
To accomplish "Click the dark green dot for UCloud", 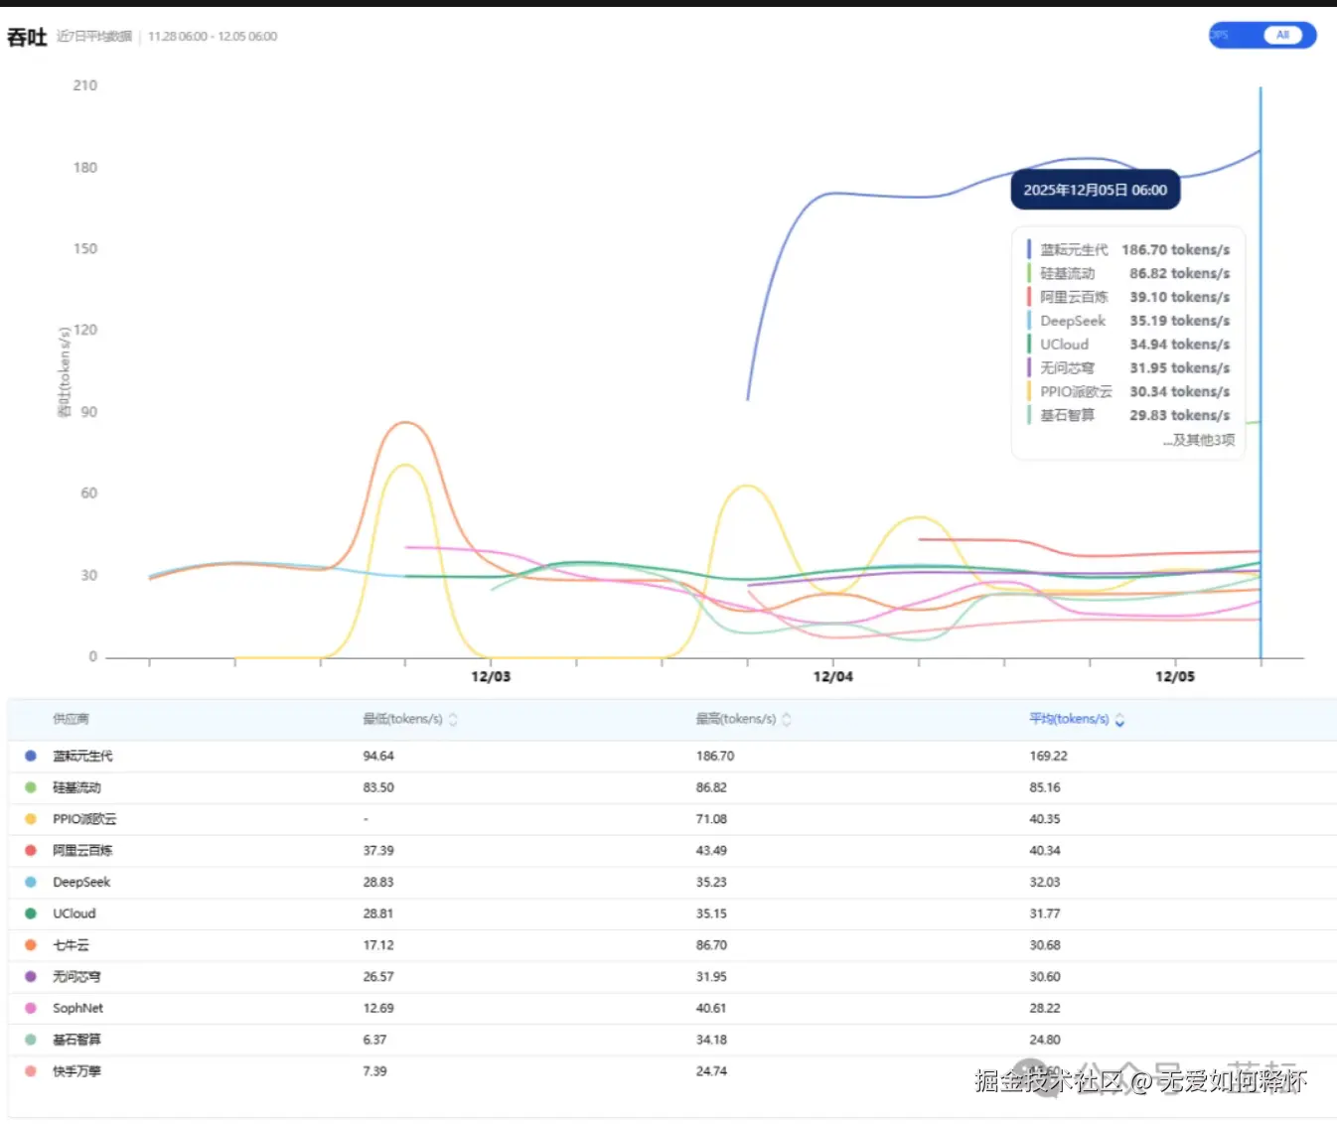I will coord(31,913).
